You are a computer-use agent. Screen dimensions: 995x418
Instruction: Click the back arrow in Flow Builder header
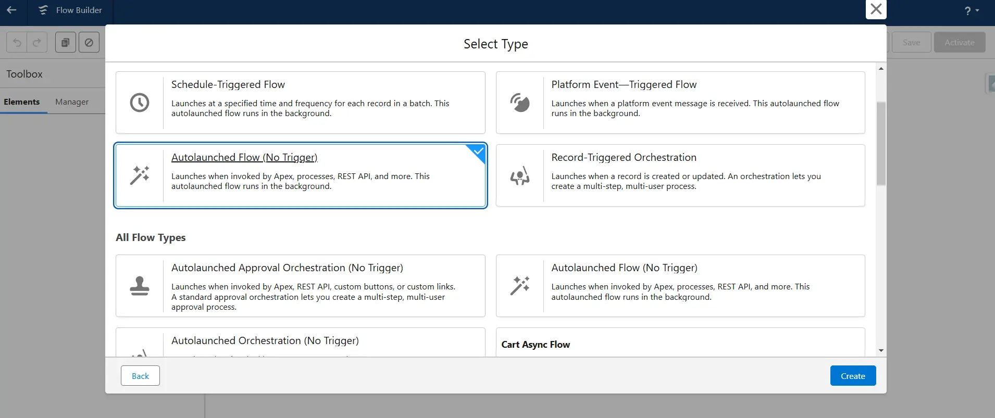[x=12, y=10]
